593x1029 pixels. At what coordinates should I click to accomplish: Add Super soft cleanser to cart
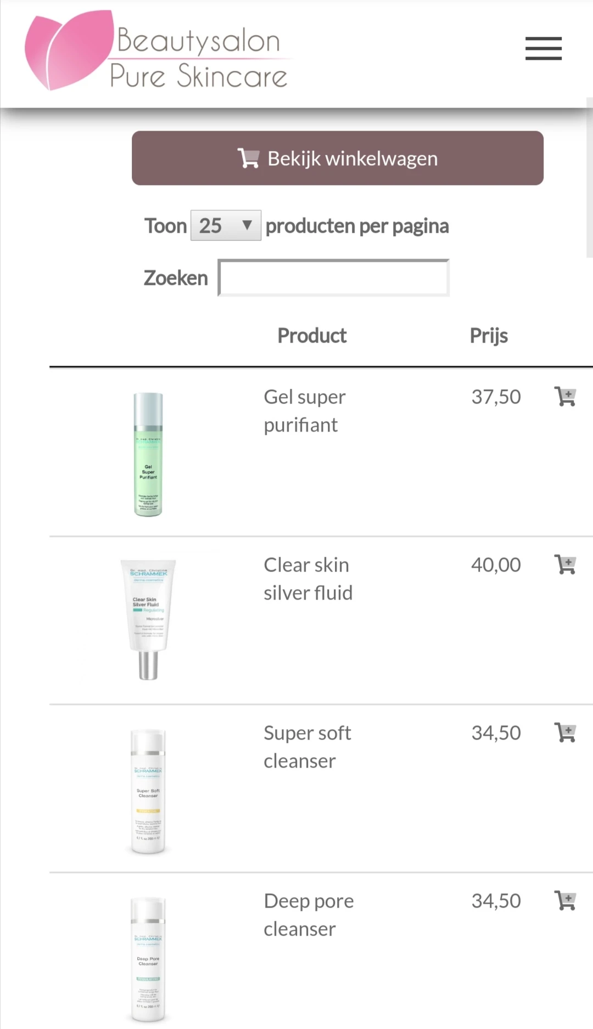click(565, 732)
